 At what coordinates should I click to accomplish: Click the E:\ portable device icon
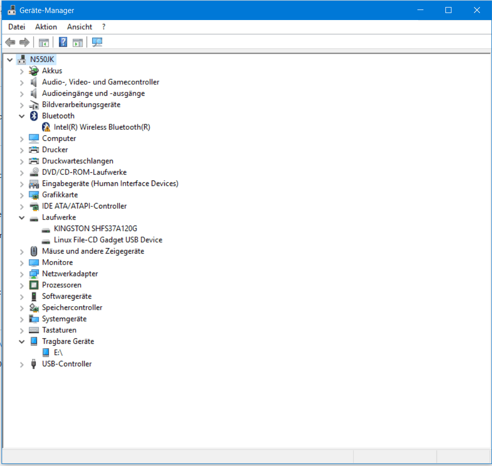[46, 353]
